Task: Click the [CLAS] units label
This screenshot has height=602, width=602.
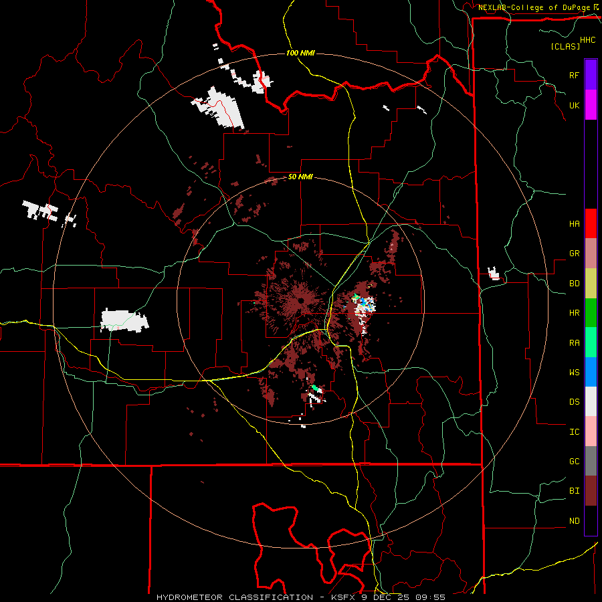Action: [565, 46]
